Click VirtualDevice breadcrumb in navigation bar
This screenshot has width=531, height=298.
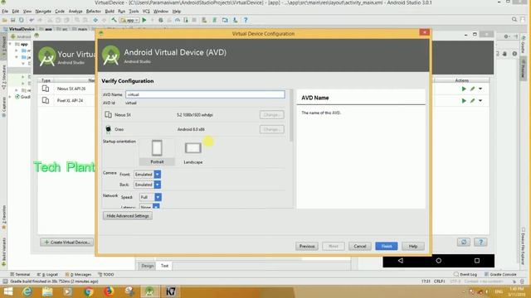point(19,29)
